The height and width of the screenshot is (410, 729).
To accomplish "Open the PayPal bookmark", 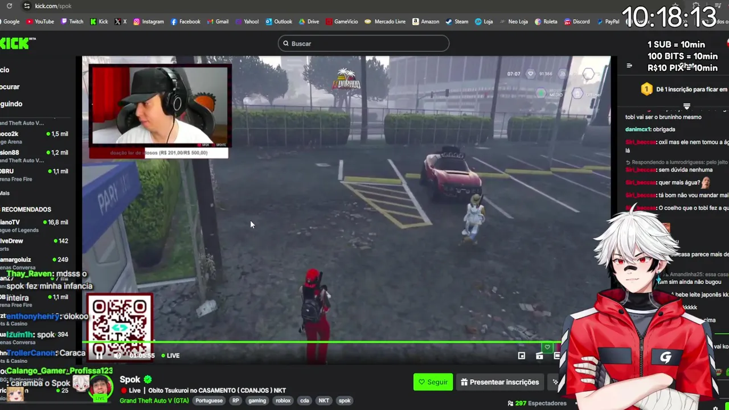I will tap(608, 22).
